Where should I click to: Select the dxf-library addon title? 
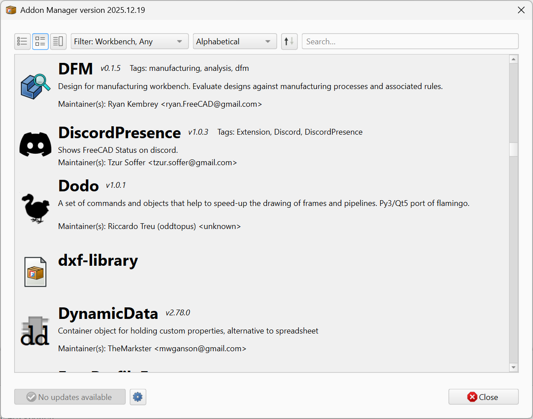(98, 260)
